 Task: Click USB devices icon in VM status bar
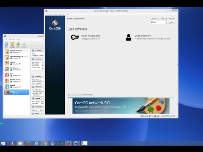(x=147, y=116)
